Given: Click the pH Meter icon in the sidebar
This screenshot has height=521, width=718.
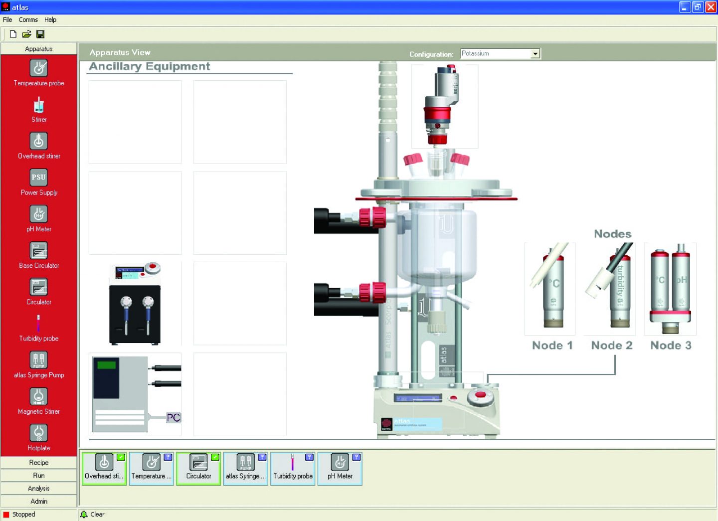Looking at the screenshot, I should (x=38, y=214).
